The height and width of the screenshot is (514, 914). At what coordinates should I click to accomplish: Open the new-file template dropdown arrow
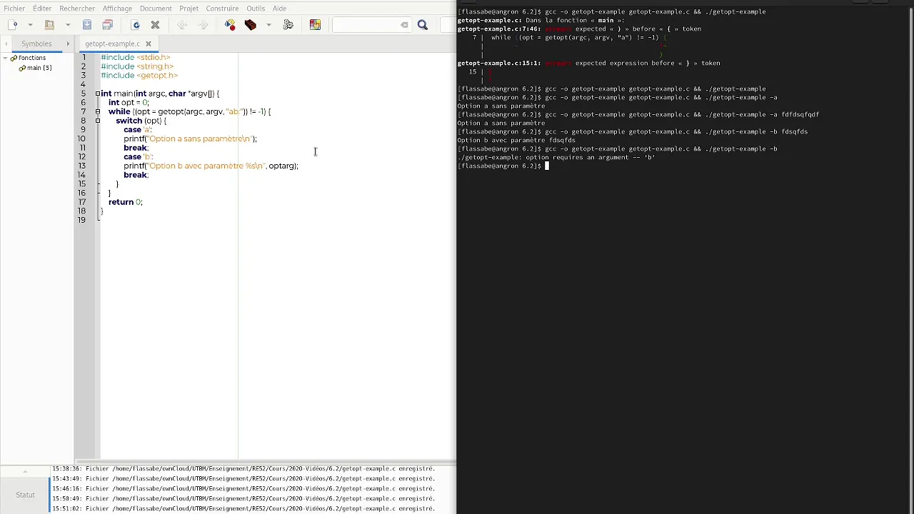point(30,25)
